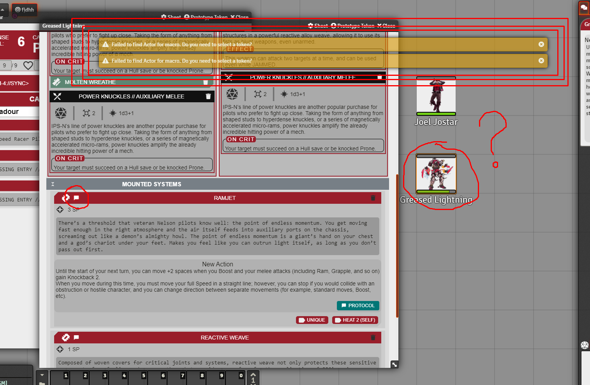Screen dimensions: 590x385
Task: Collapse the macro hotbar with down arrow
Action: pyautogui.click(x=42, y=375)
